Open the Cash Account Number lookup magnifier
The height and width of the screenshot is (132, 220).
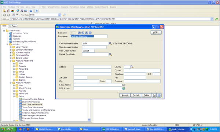coord(110,44)
